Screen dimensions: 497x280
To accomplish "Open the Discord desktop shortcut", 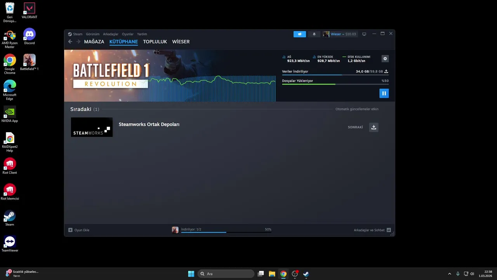I will tap(29, 37).
